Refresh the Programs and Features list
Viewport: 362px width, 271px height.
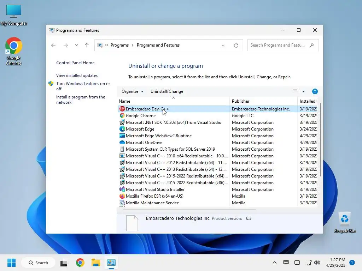[x=236, y=46]
